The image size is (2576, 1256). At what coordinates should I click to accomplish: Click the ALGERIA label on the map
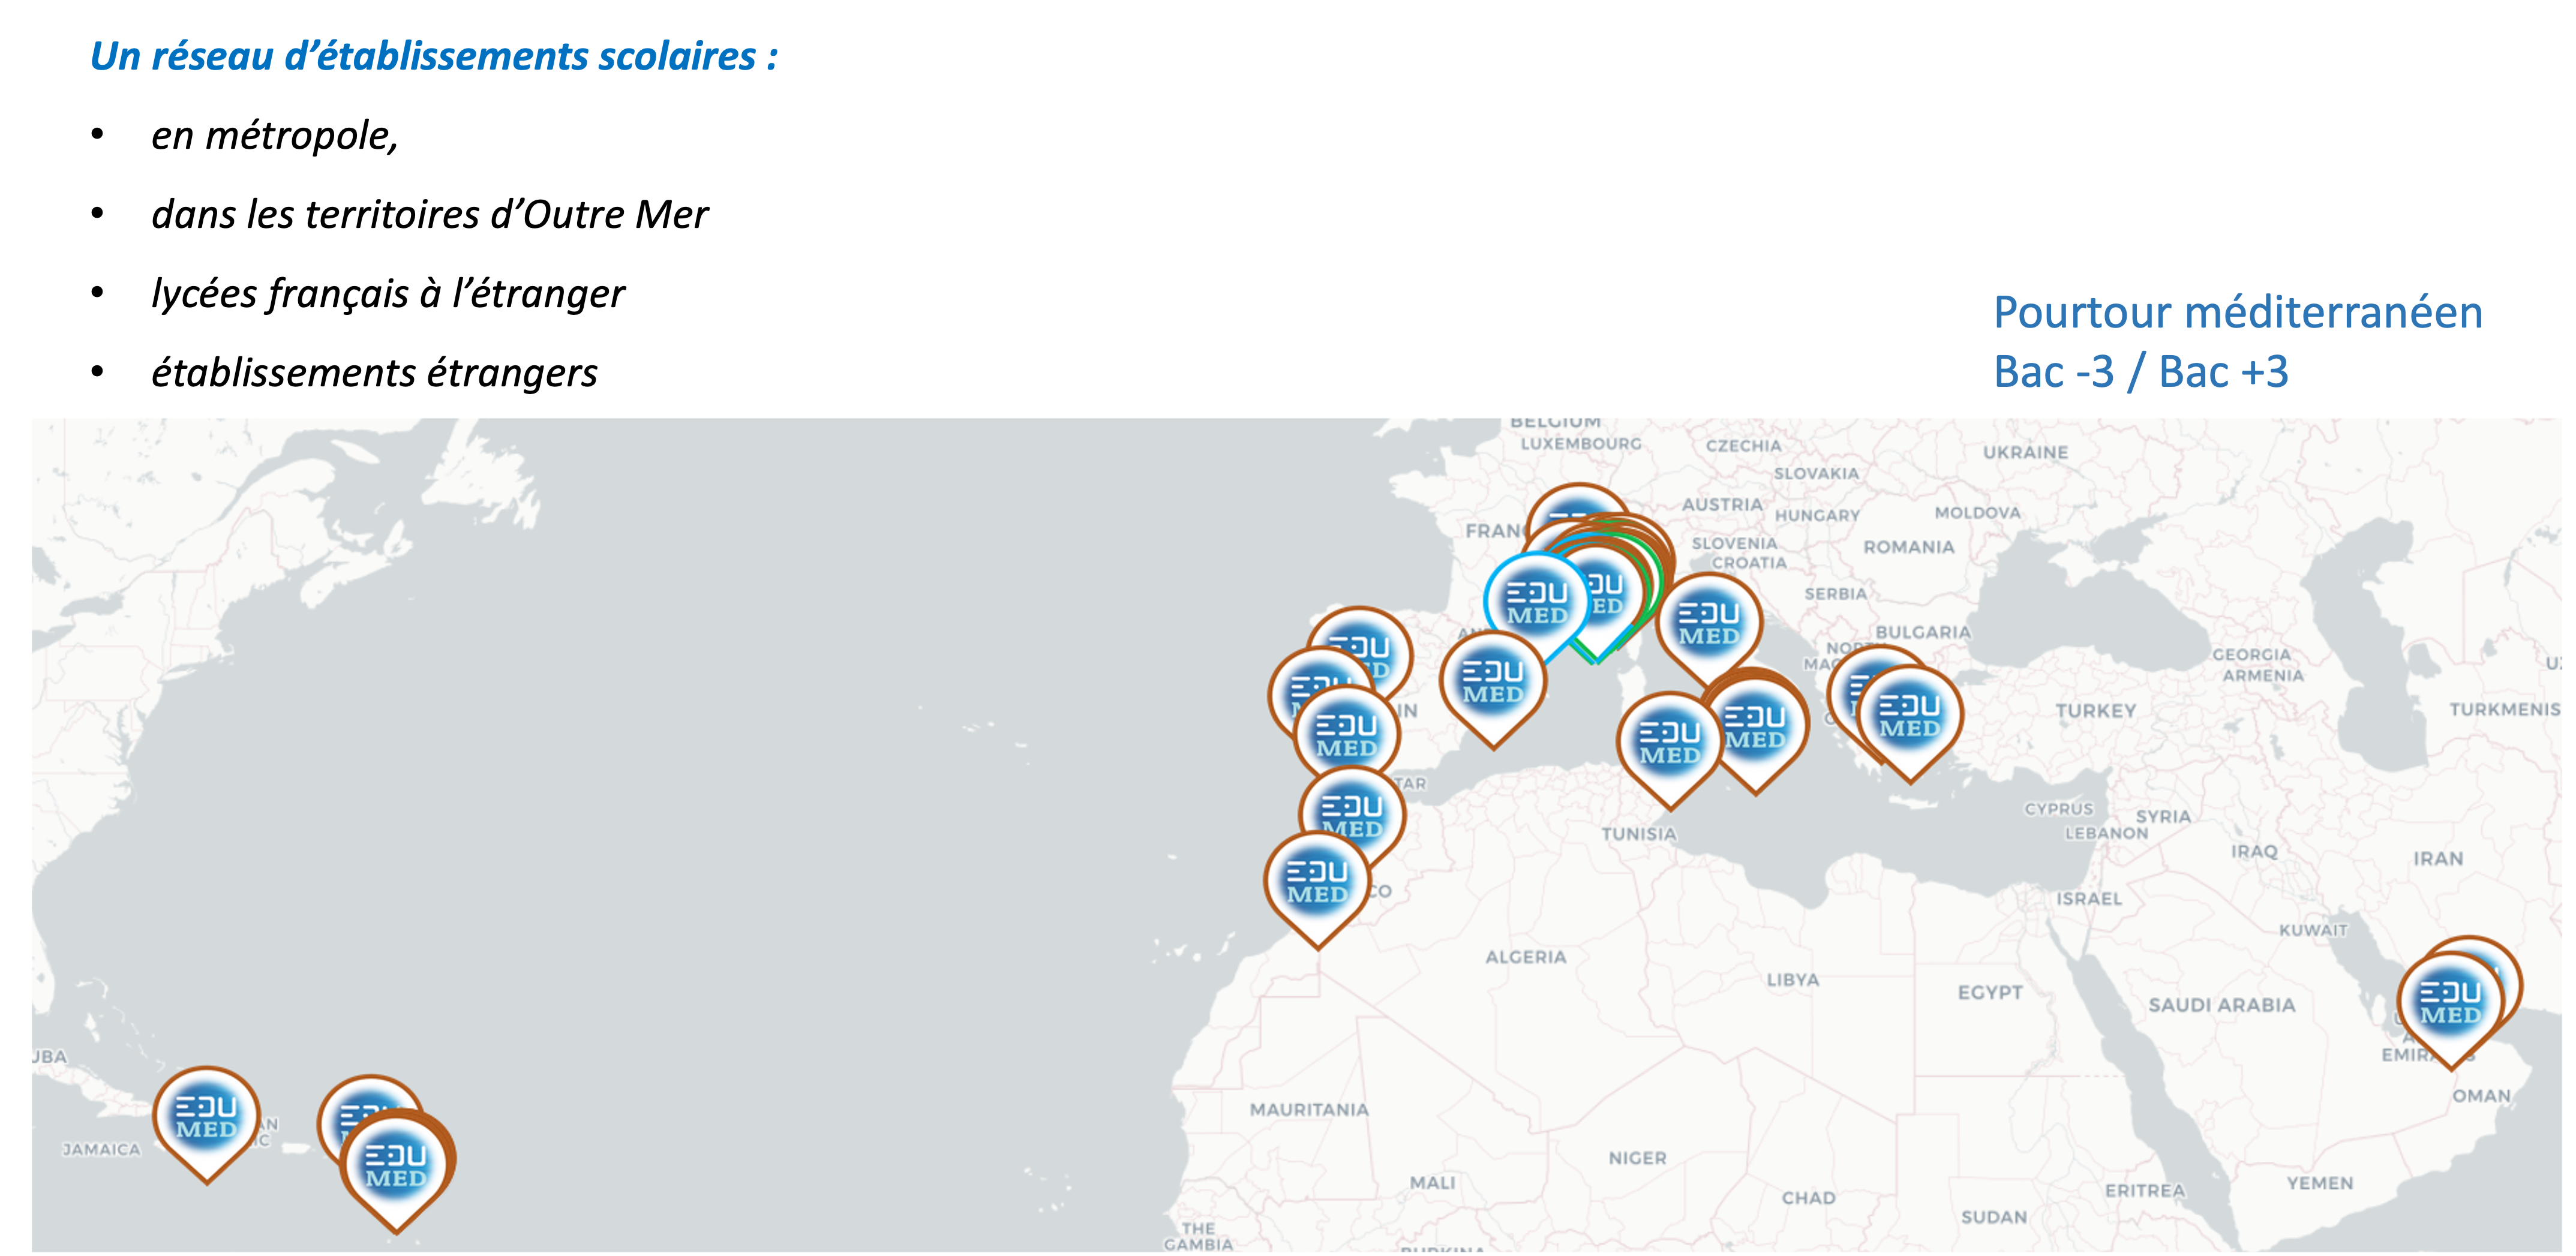pyautogui.click(x=1525, y=957)
